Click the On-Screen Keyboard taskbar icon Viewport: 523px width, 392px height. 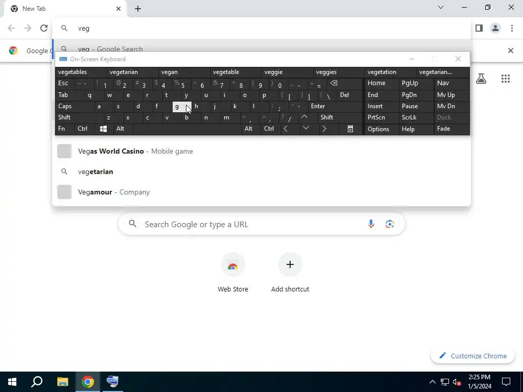click(112, 382)
